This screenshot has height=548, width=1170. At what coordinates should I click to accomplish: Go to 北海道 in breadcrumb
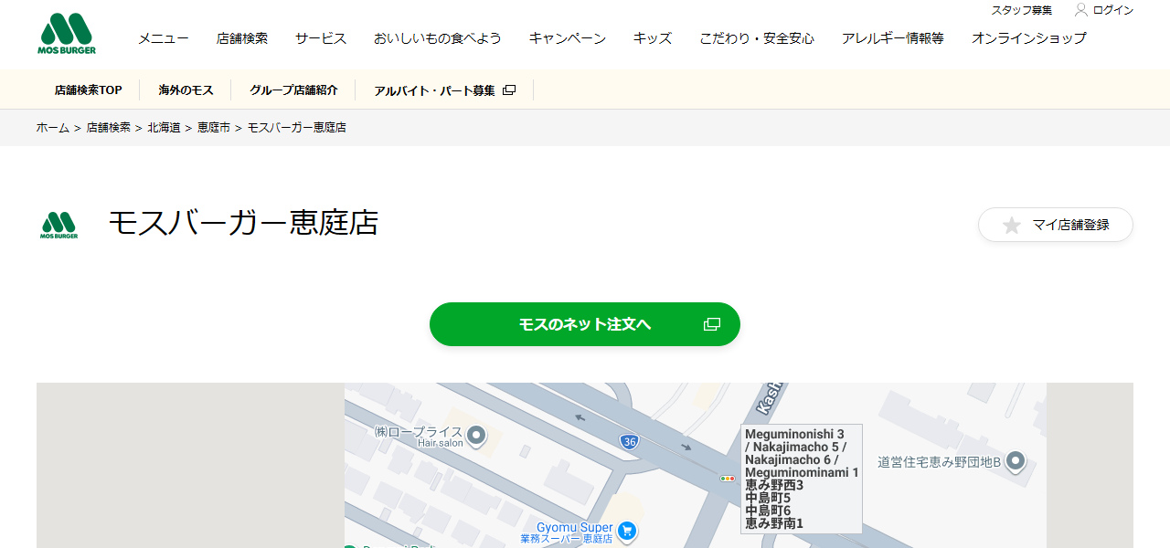coord(165,128)
